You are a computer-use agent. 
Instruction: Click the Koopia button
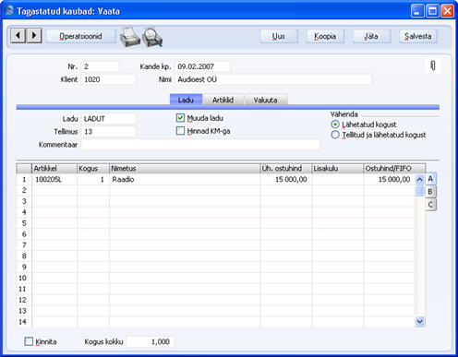[x=325, y=36]
